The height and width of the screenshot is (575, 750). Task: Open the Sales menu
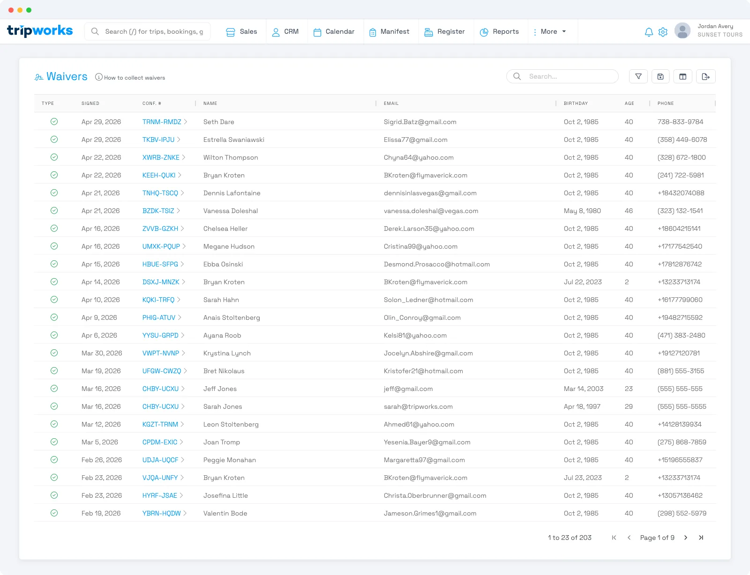241,31
